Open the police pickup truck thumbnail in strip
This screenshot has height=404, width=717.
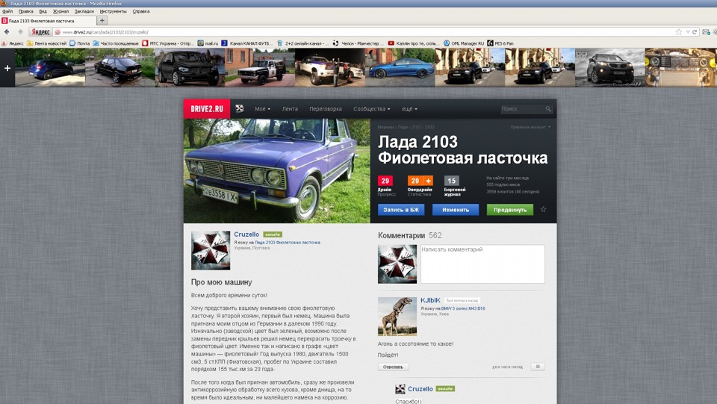click(260, 68)
